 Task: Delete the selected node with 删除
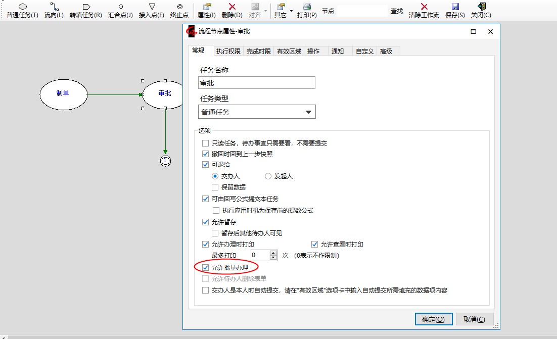pyautogui.click(x=232, y=7)
